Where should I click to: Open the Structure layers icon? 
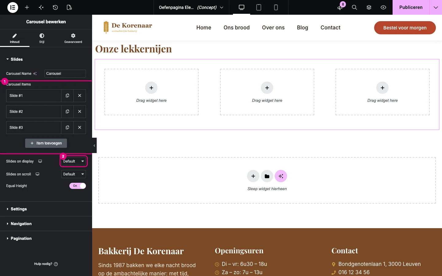[369, 7]
